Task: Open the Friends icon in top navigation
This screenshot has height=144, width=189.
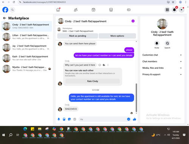Action: (76, 10)
